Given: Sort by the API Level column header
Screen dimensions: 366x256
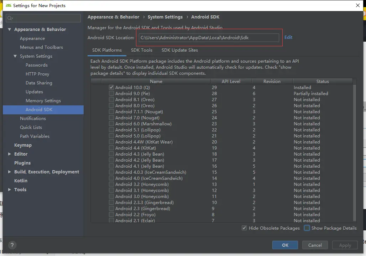Looking at the screenshot, I should [231, 81].
